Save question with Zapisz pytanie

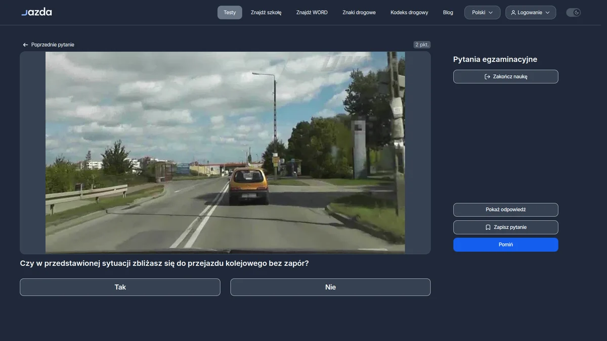pyautogui.click(x=506, y=227)
